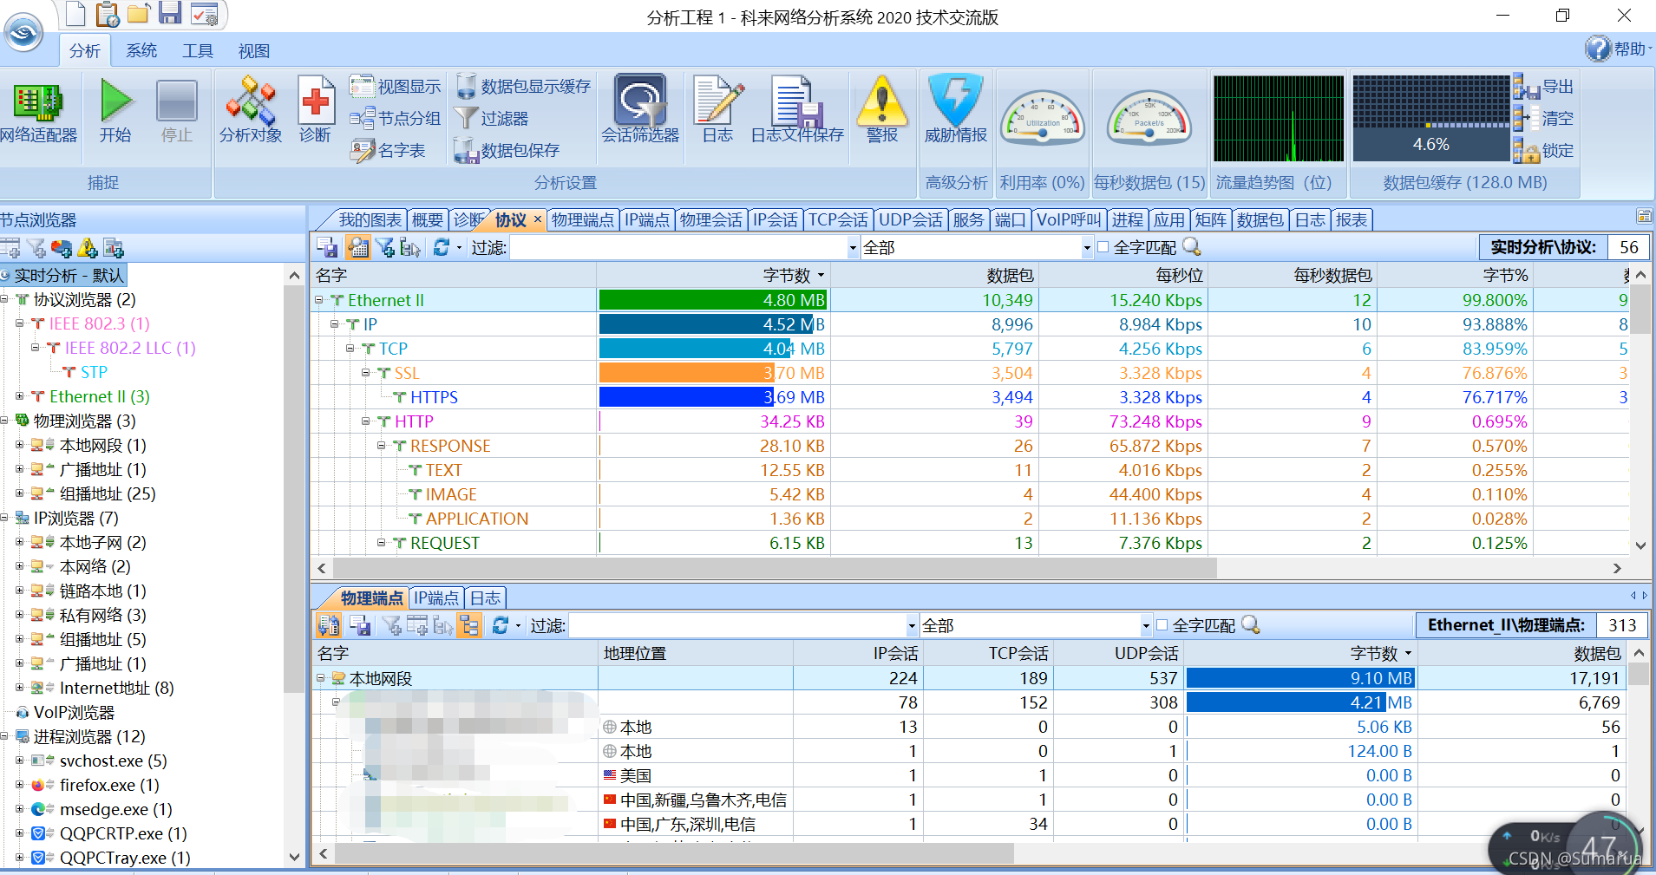Open packet save settings

pyautogui.click(x=507, y=151)
